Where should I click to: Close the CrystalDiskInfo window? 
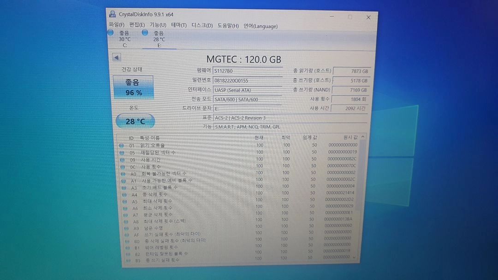(368, 17)
